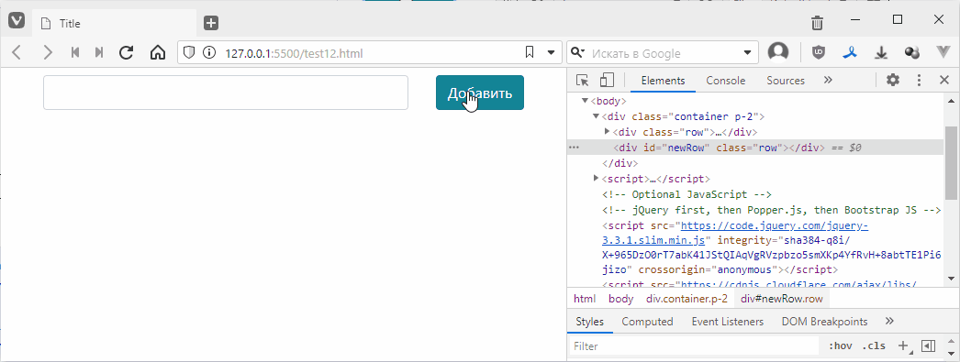Close the DevTools panel
The height and width of the screenshot is (362, 960).
(944, 80)
